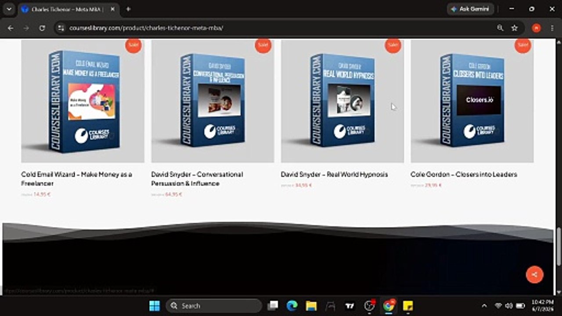Bookmark this page with the star icon

(514, 28)
